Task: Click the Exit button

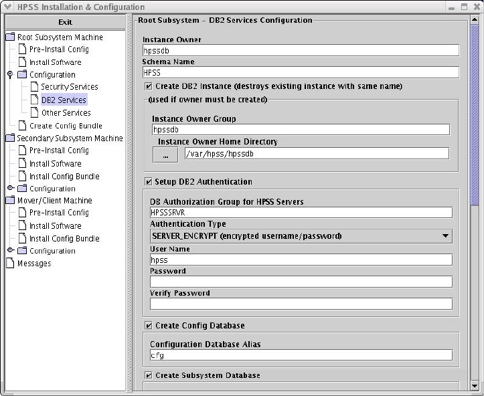Action: (66, 22)
